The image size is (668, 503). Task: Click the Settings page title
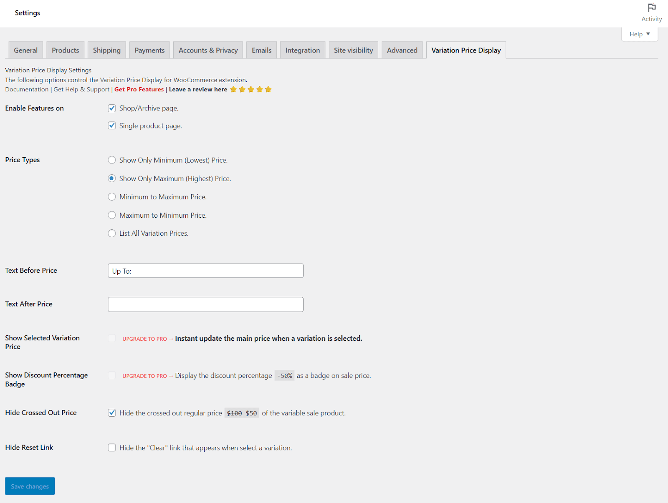tap(28, 13)
